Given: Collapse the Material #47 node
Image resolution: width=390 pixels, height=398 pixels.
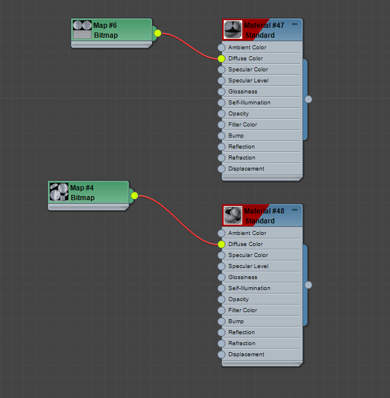Looking at the screenshot, I should pyautogui.click(x=294, y=24).
